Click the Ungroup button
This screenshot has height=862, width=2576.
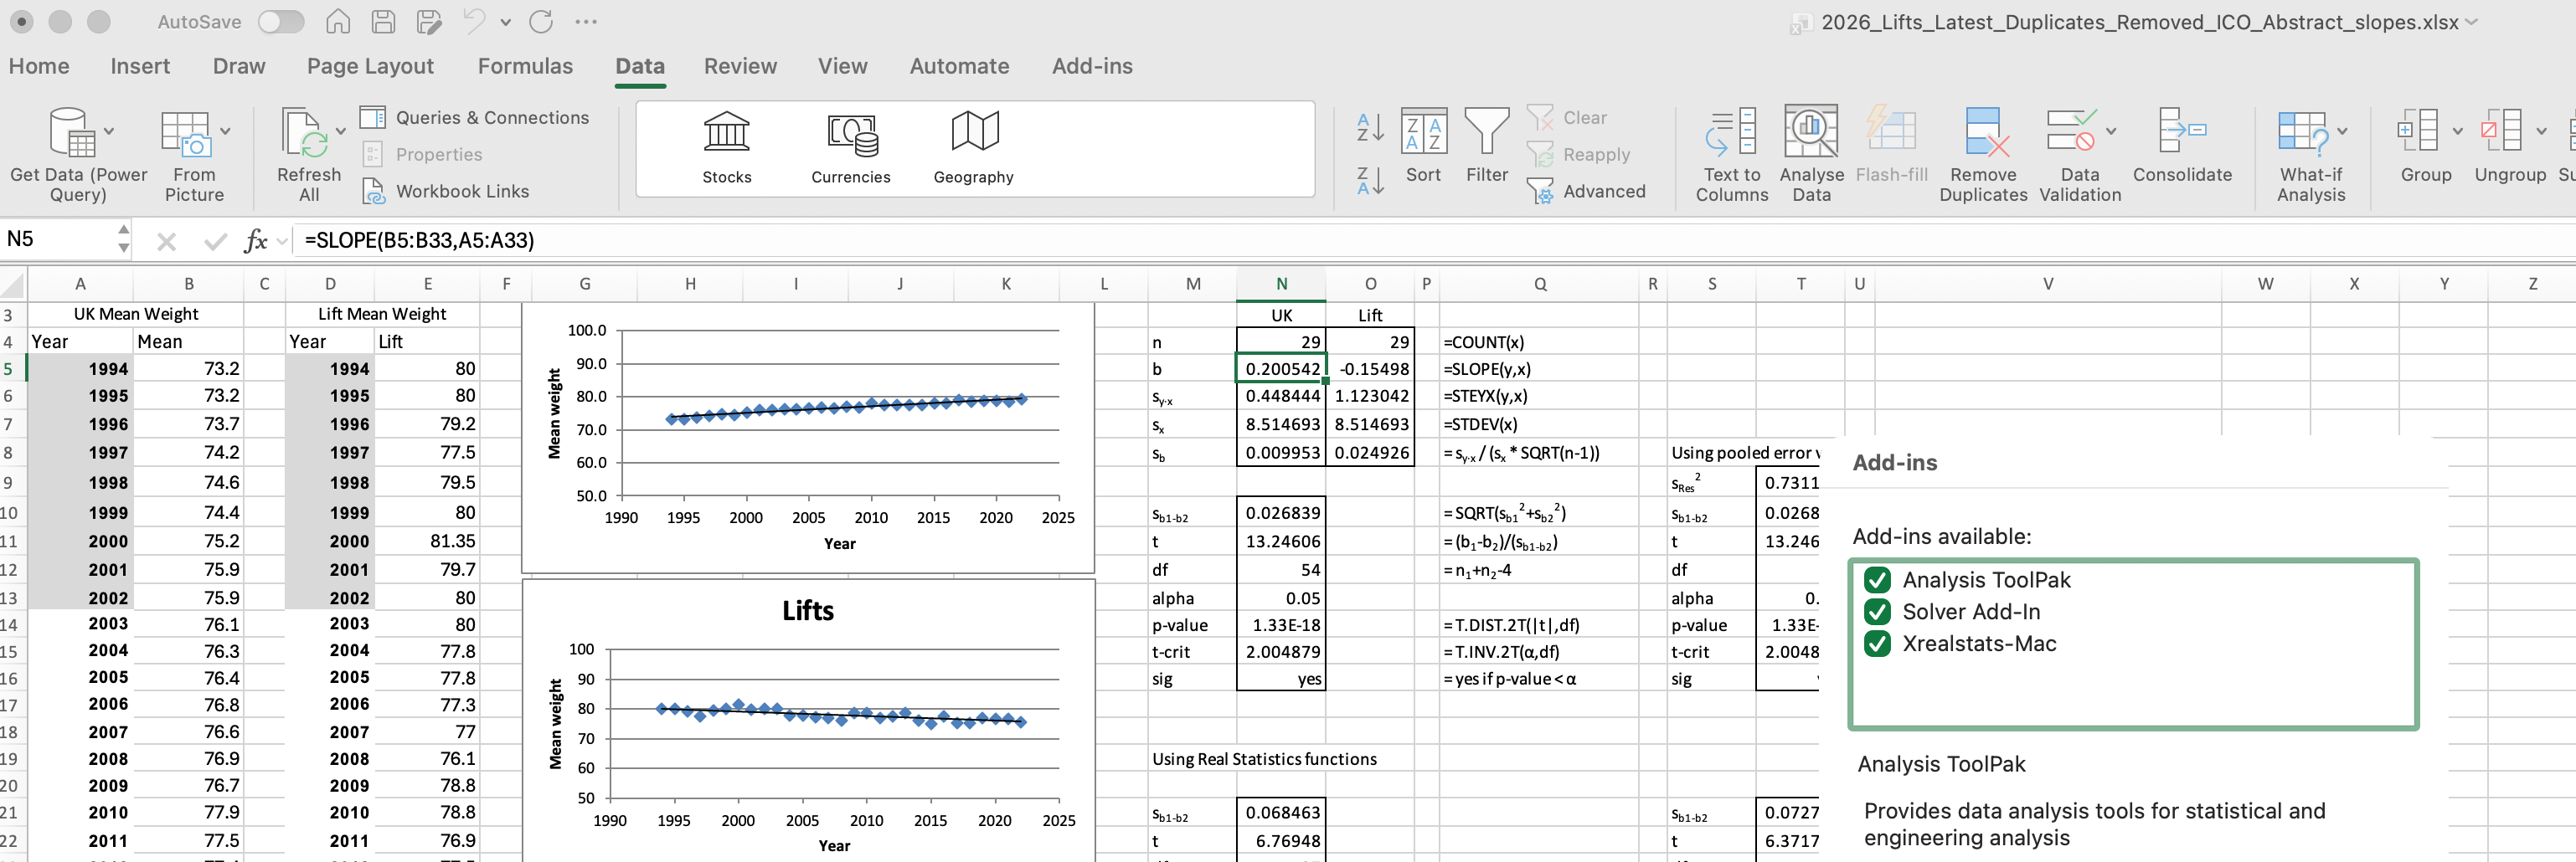pyautogui.click(x=2509, y=146)
